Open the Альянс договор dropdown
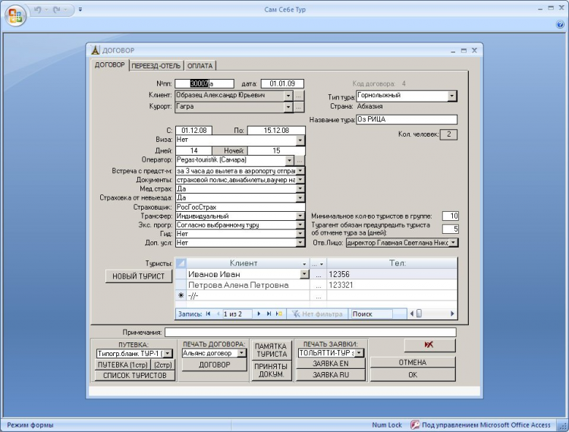This screenshot has height=432, width=569. pyautogui.click(x=242, y=353)
